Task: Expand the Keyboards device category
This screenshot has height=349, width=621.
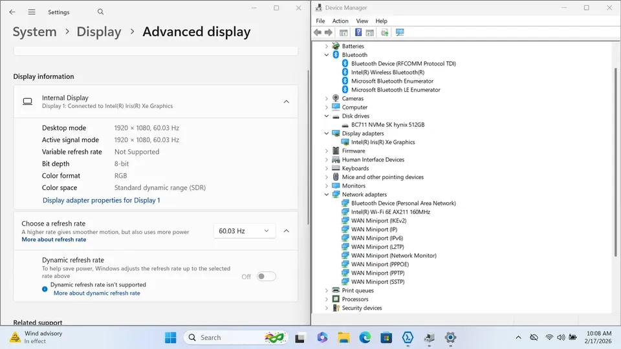Action: 327,168
